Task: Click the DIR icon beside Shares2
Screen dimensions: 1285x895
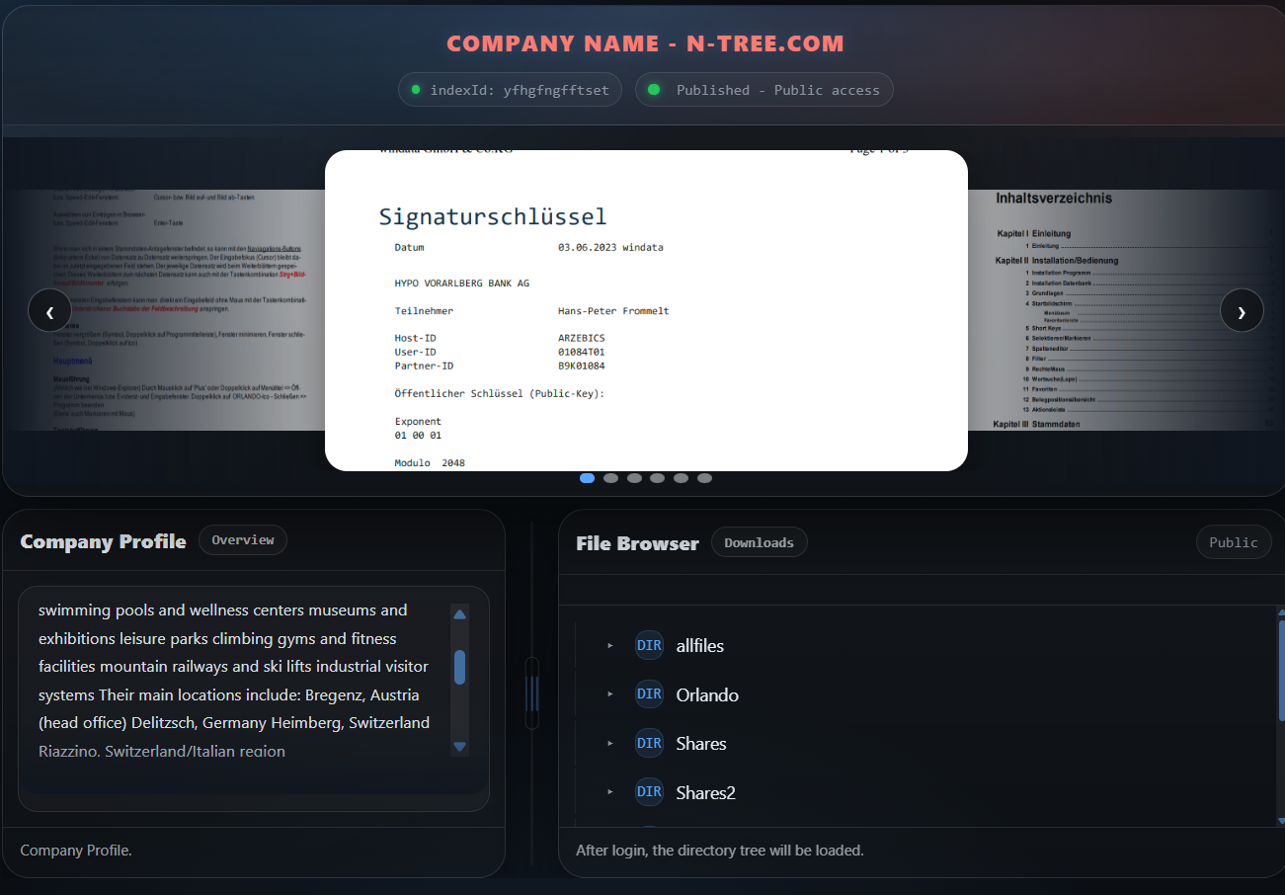Action: [x=649, y=792]
